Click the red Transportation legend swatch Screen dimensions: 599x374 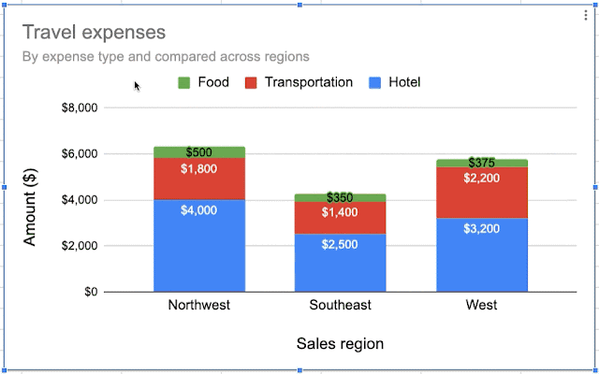[x=251, y=83]
